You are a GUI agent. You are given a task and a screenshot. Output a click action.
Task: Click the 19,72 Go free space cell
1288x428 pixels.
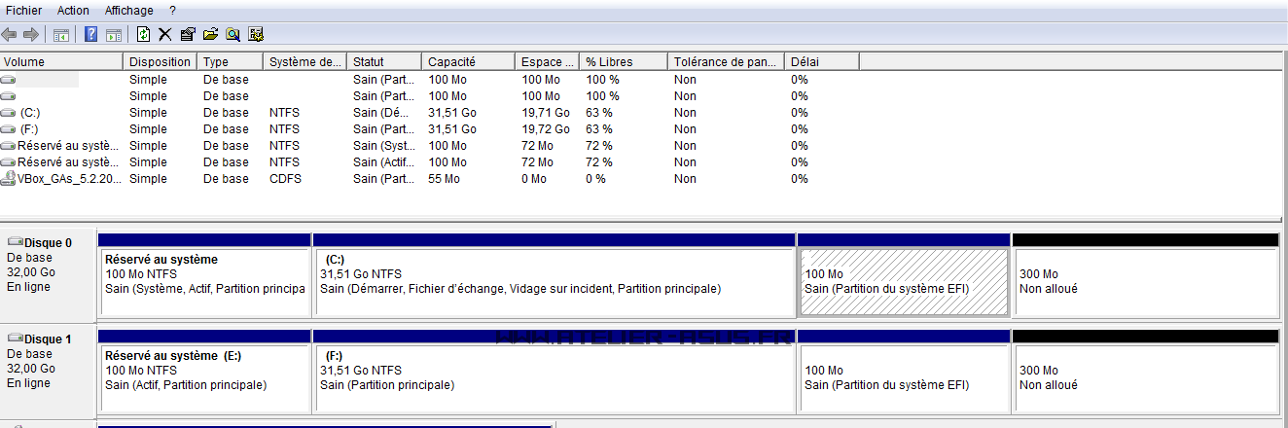[546, 129]
